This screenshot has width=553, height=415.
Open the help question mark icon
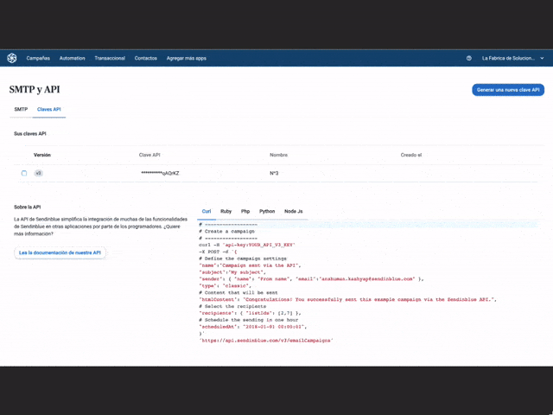coord(468,58)
